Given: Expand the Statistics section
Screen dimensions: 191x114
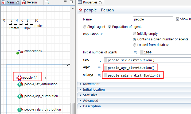Looking at the screenshot, I should [80, 95].
